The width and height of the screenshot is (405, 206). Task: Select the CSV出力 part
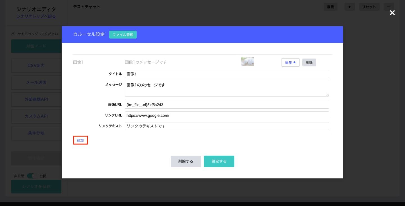(x=36, y=66)
